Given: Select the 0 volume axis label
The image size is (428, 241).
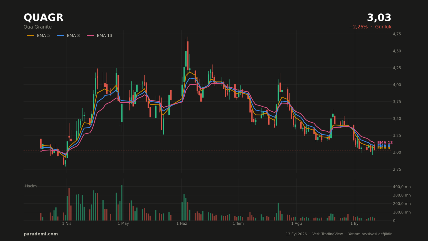Looking at the screenshot, I should click(x=394, y=221).
